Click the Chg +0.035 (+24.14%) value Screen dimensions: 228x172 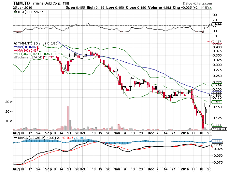click(x=191, y=7)
